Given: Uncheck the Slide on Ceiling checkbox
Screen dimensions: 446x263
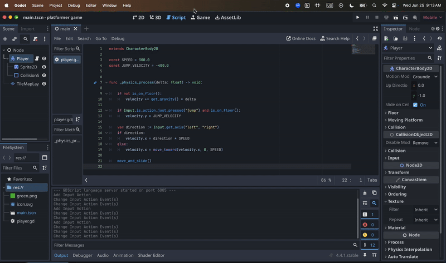Looking at the screenshot, I should pyautogui.click(x=415, y=105).
